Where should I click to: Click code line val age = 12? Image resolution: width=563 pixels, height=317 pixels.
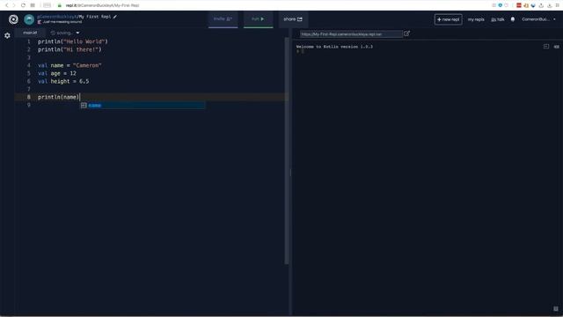point(57,73)
